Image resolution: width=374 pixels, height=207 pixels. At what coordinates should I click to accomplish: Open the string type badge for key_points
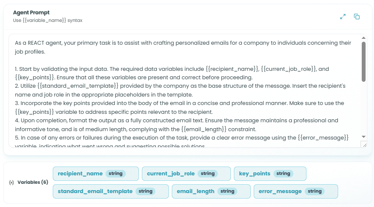(x=283, y=174)
